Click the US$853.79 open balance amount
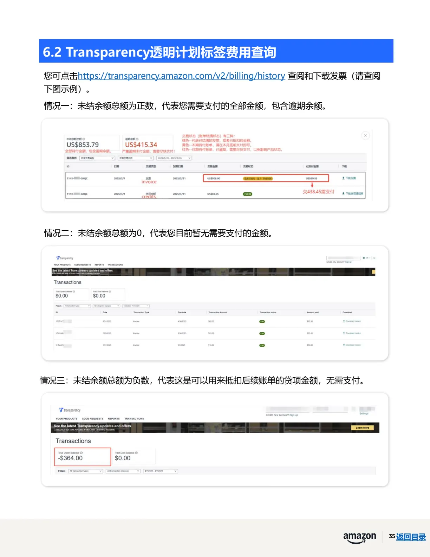The image size is (430, 557). 83,145
